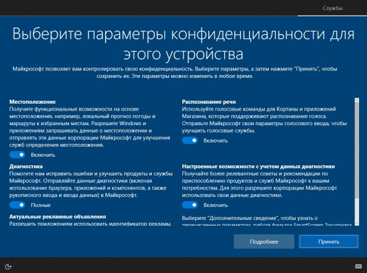Click the Полные label next to toggle
367x273 pixels.
(41, 205)
